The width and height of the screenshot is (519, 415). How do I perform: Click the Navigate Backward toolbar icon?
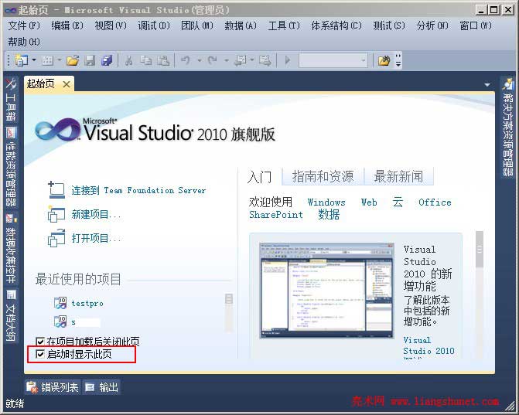tap(241, 60)
